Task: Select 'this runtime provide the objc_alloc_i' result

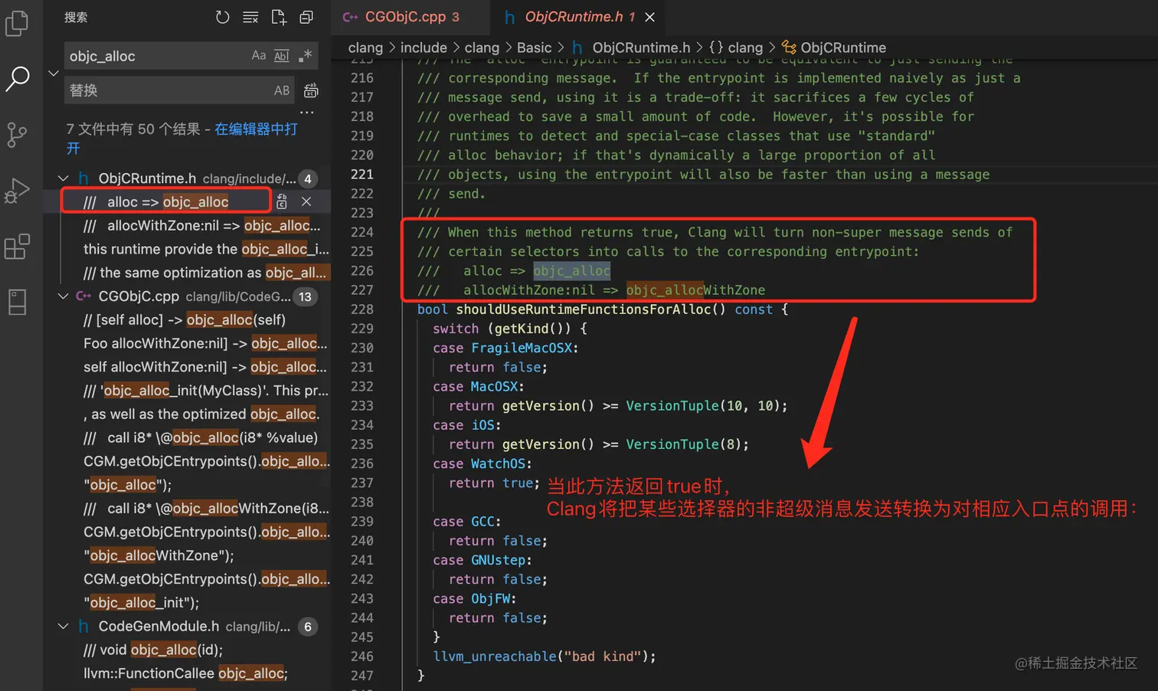Action: click(x=206, y=249)
